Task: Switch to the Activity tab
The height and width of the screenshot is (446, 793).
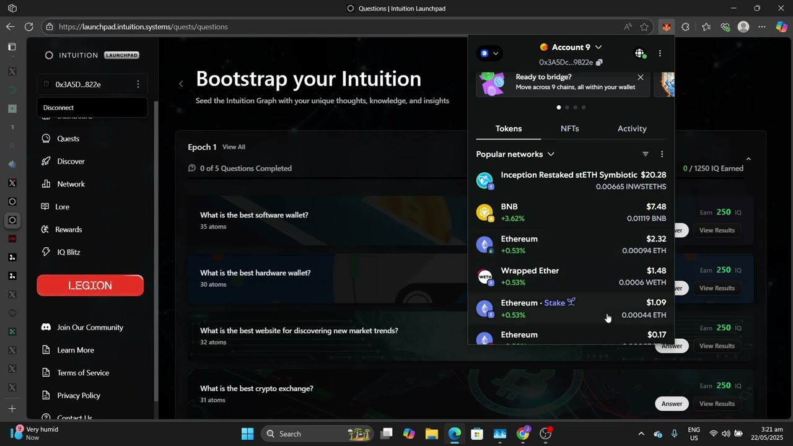Action: (632, 128)
